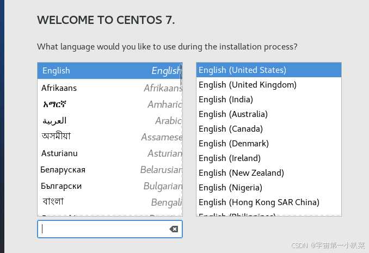The width and height of the screenshot is (369, 253).
Task: Pick English (Ireland) locale
Action: pos(269,158)
